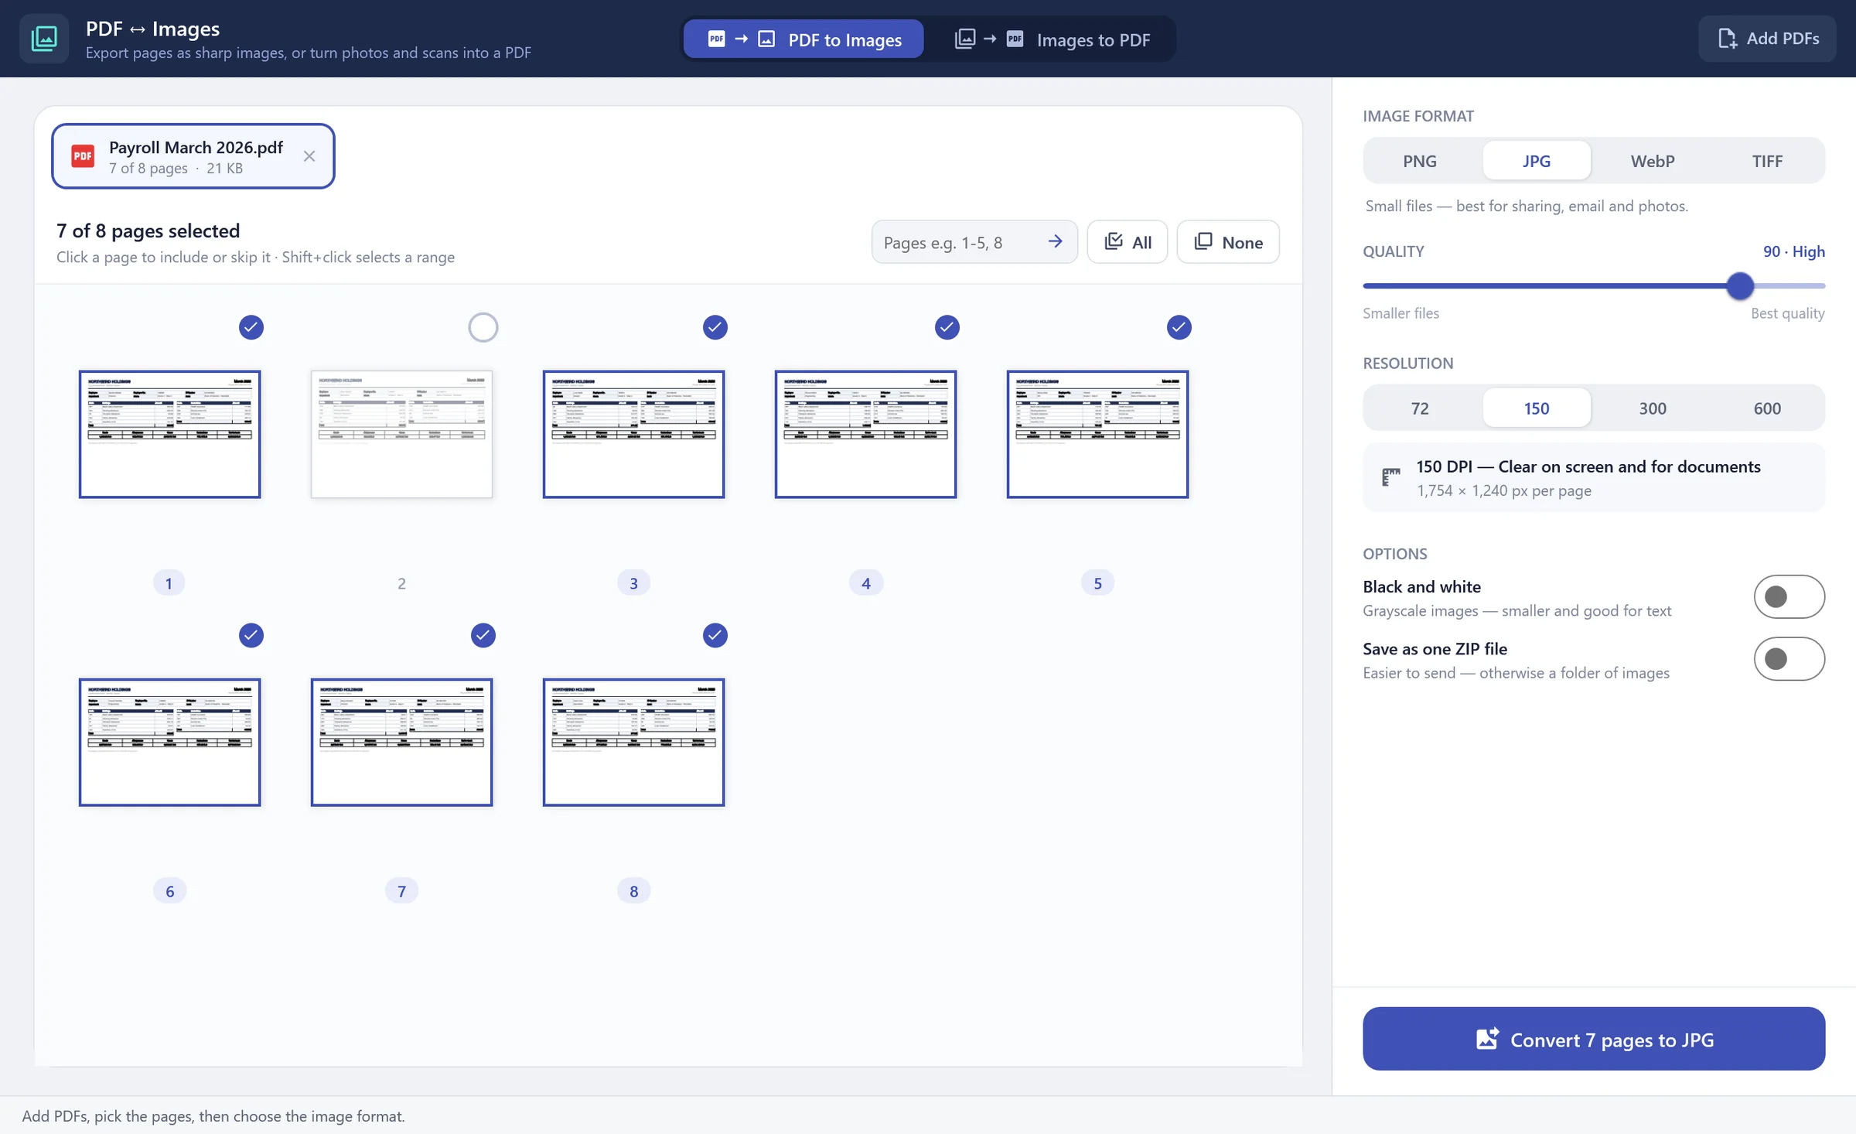The height and width of the screenshot is (1134, 1856).
Task: Click the page number 7 badge
Action: (401, 891)
